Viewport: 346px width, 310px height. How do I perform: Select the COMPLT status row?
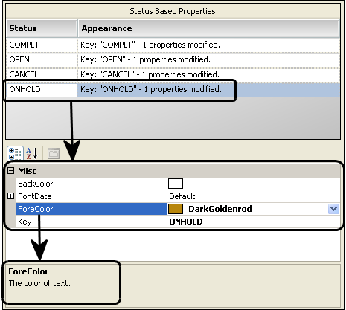(x=173, y=45)
